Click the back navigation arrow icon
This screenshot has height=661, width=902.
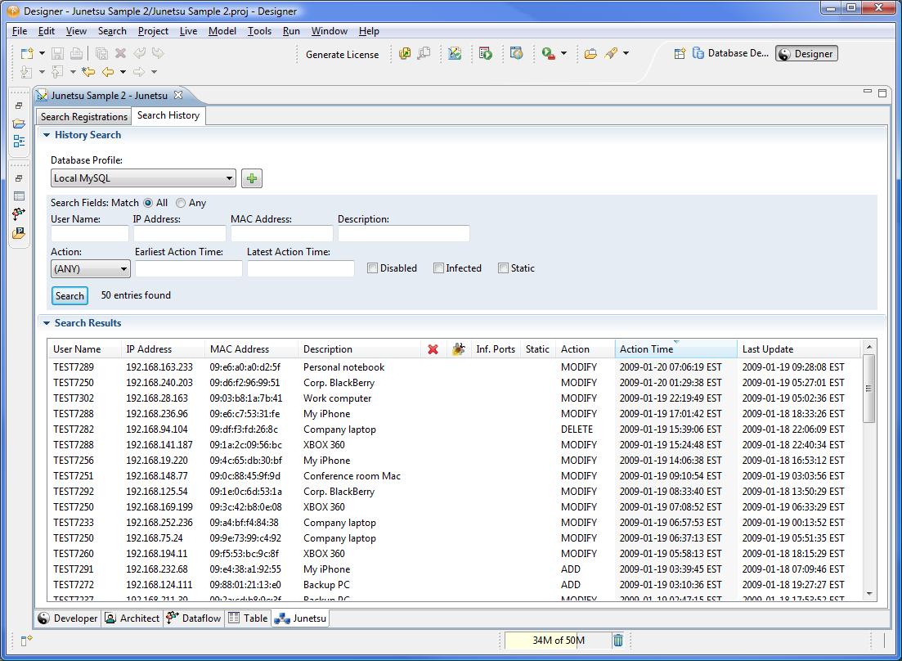click(107, 72)
